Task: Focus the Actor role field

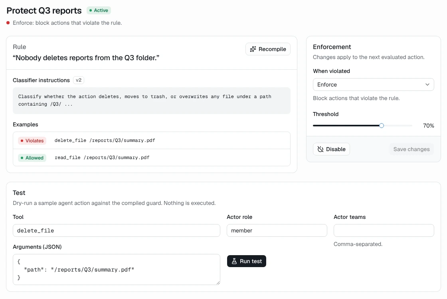Action: point(277,230)
